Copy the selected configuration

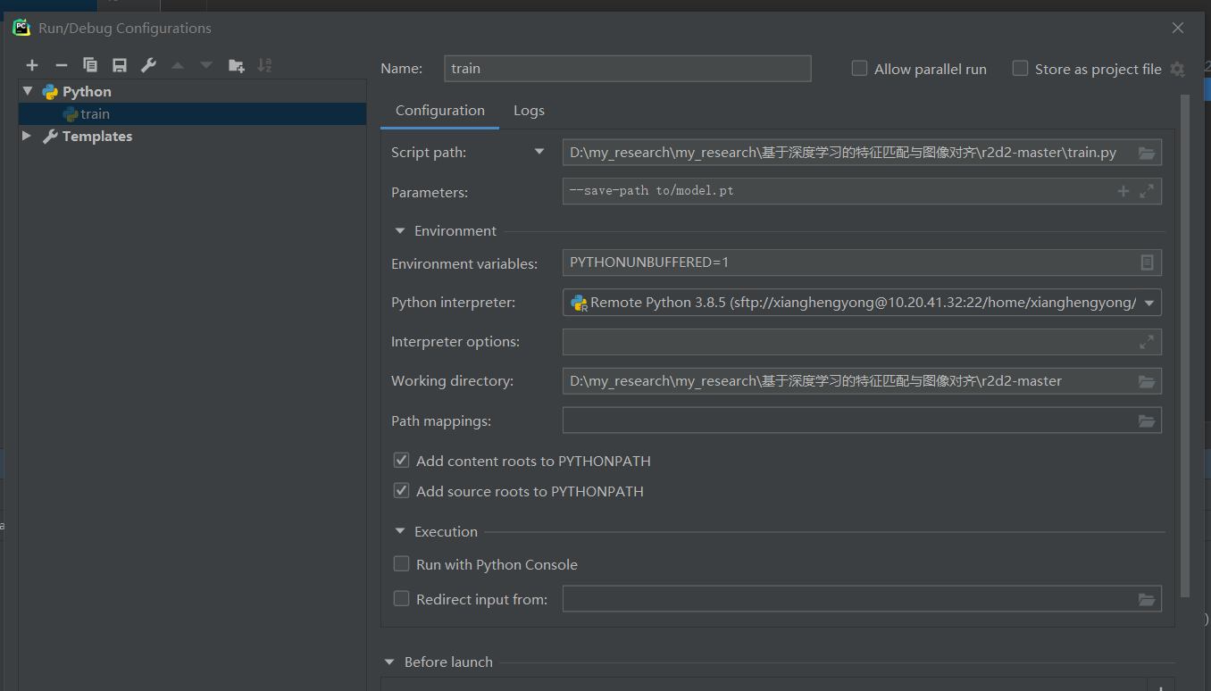90,65
